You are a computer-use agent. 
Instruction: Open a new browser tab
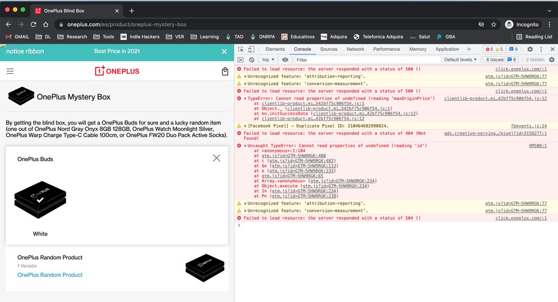pyautogui.click(x=132, y=11)
